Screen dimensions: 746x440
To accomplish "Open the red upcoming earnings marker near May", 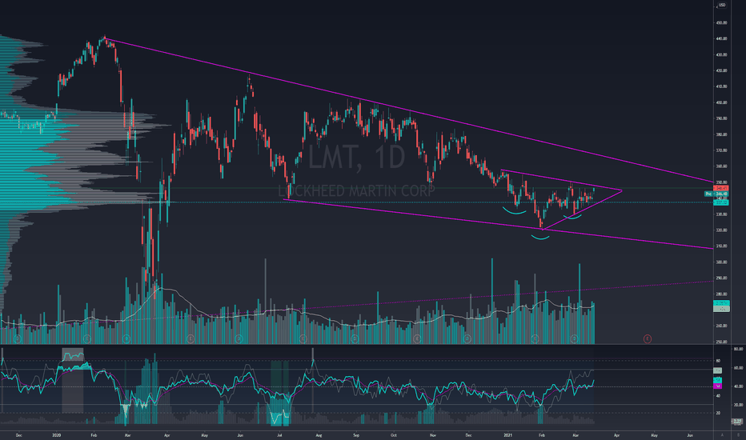I will tap(647, 338).
